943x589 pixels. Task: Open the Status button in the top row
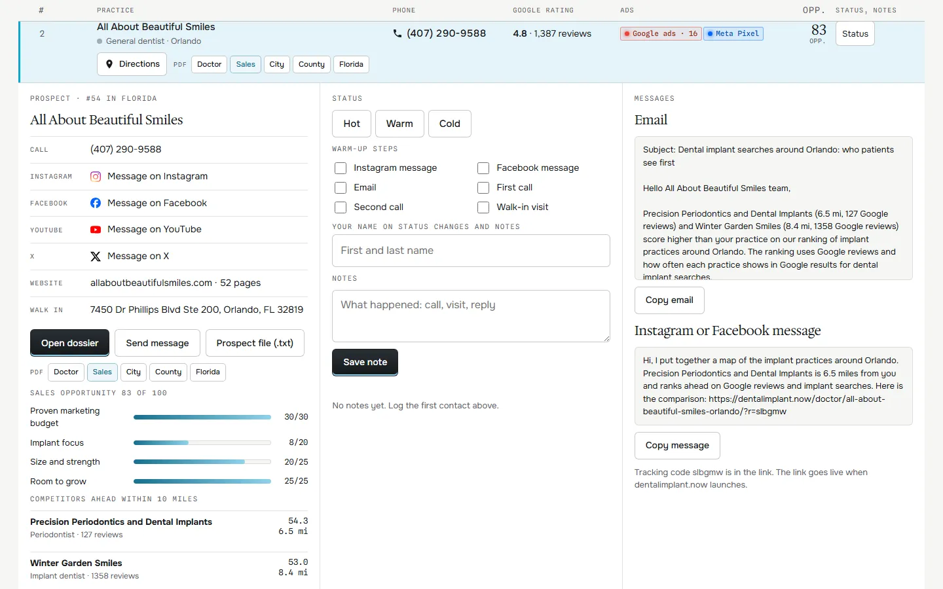pyautogui.click(x=855, y=33)
